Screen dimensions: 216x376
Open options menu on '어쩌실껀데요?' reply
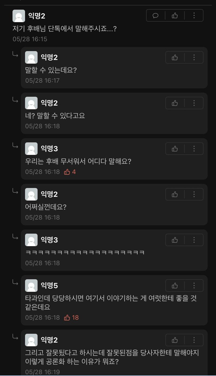pyautogui.click(x=194, y=194)
